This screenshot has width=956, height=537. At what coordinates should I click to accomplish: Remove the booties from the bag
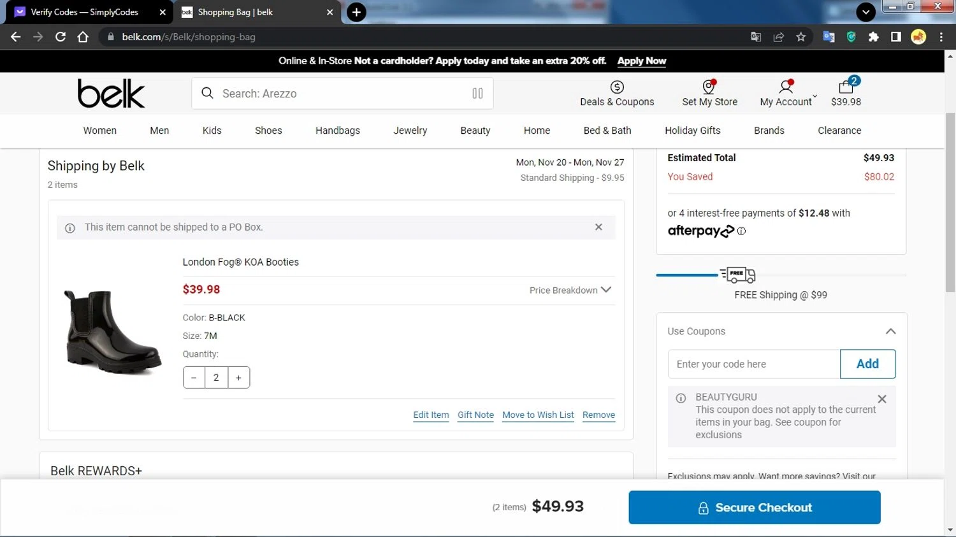[x=598, y=415]
